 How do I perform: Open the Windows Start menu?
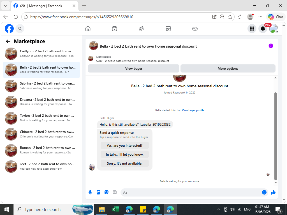(x=7, y=209)
